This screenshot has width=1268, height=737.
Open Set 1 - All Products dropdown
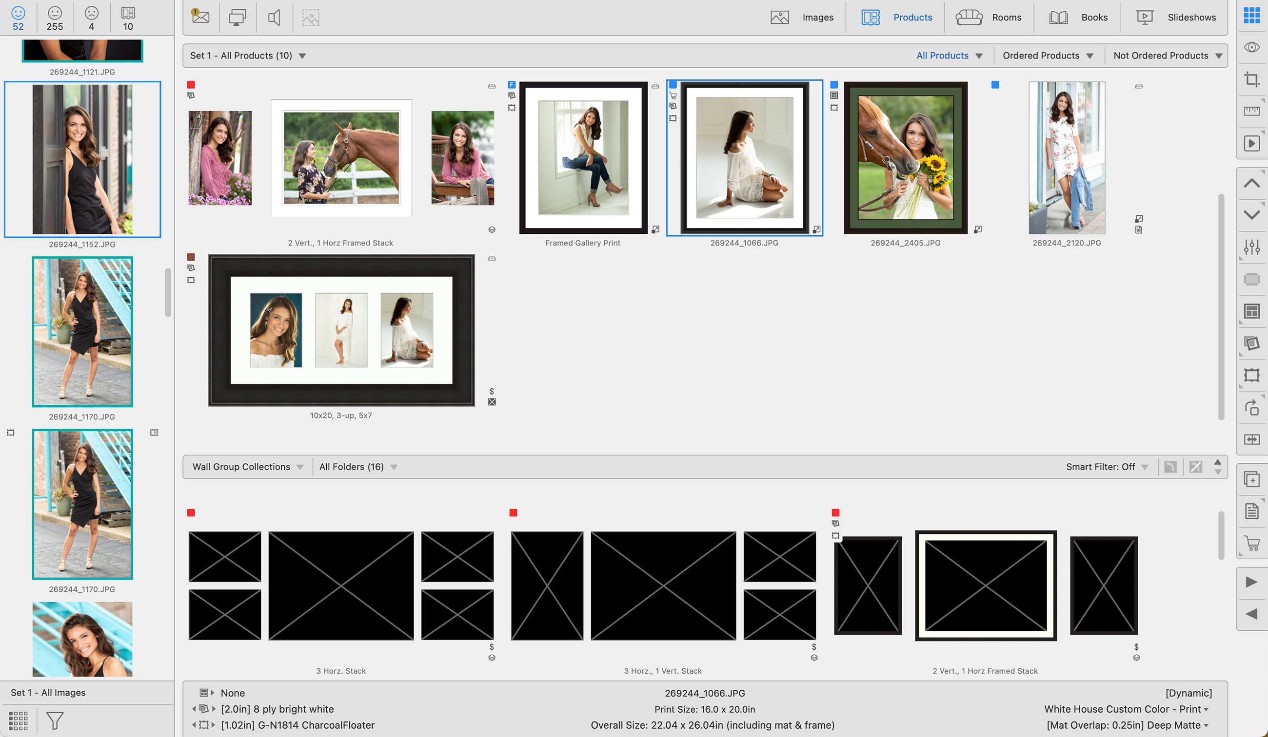pyautogui.click(x=248, y=56)
